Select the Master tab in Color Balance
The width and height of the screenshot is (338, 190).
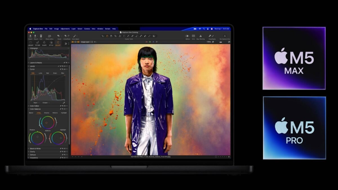click(x=31, y=113)
